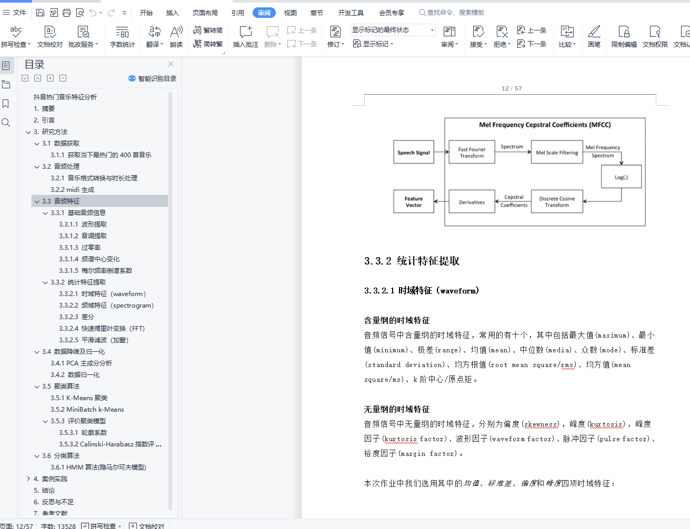Open the review pane button
Image resolution: width=690 pixels, height=529 pixels.
tap(449, 37)
